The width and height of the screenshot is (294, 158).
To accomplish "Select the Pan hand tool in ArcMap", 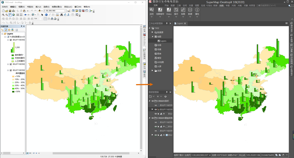I will (x=10, y=15).
